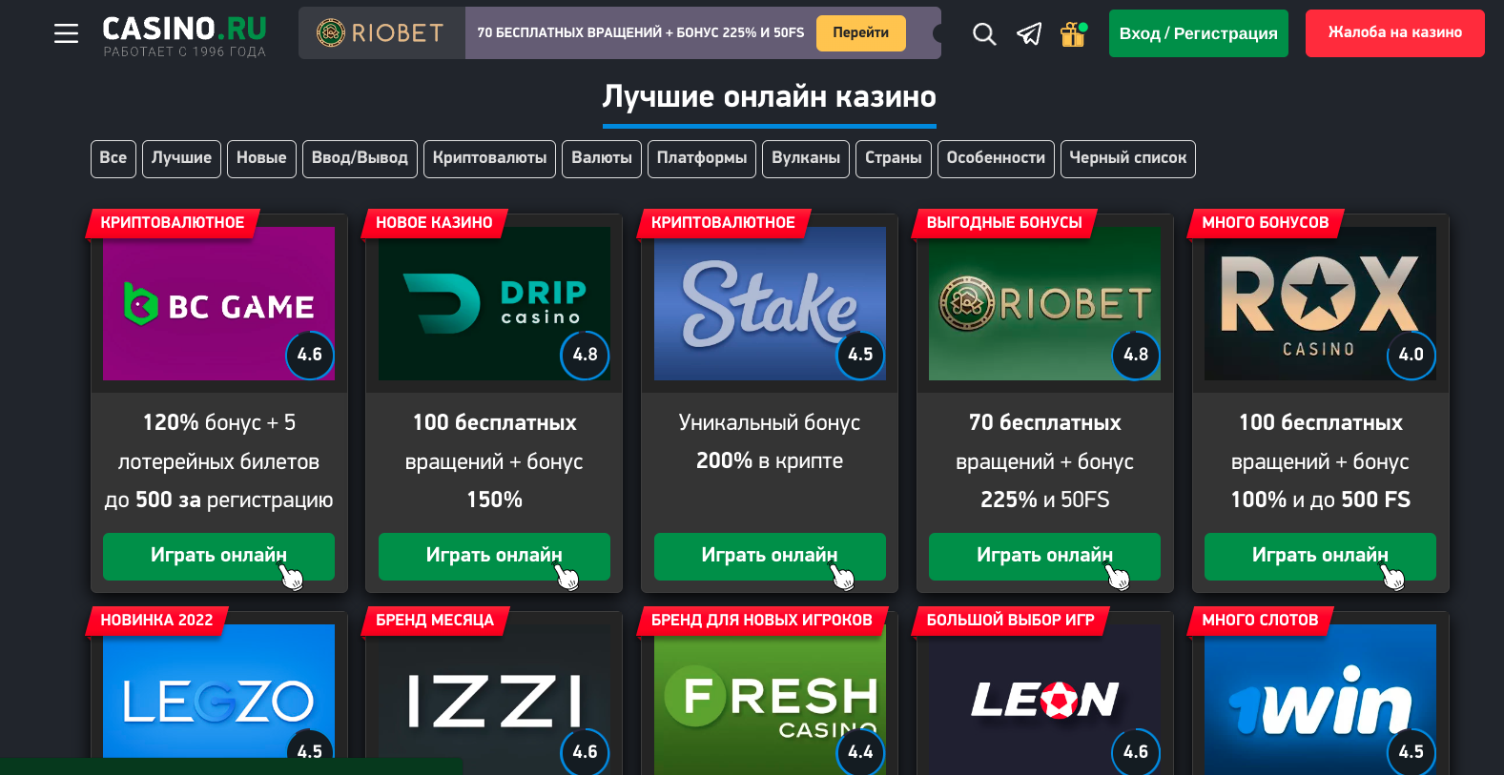Click Играть онлайн under Drip Casino
This screenshot has width=1504, height=775.
pyautogui.click(x=494, y=556)
